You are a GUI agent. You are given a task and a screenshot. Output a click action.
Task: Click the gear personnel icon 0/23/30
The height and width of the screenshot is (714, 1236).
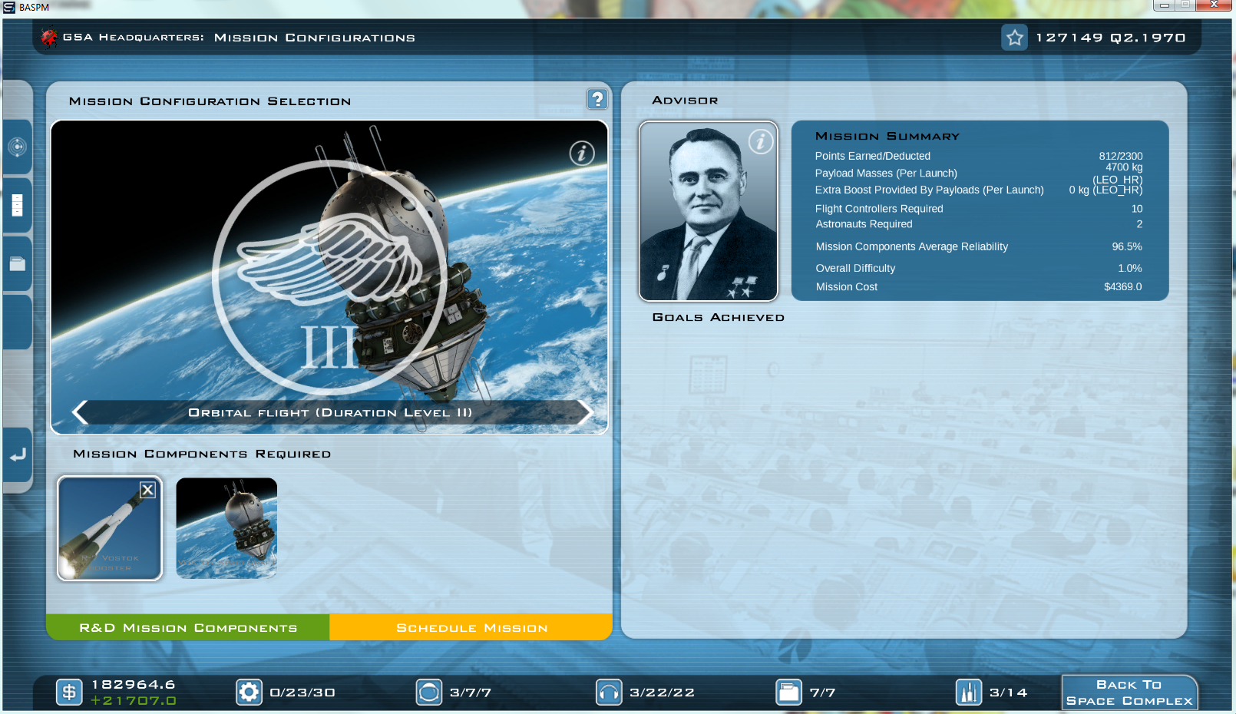(249, 693)
